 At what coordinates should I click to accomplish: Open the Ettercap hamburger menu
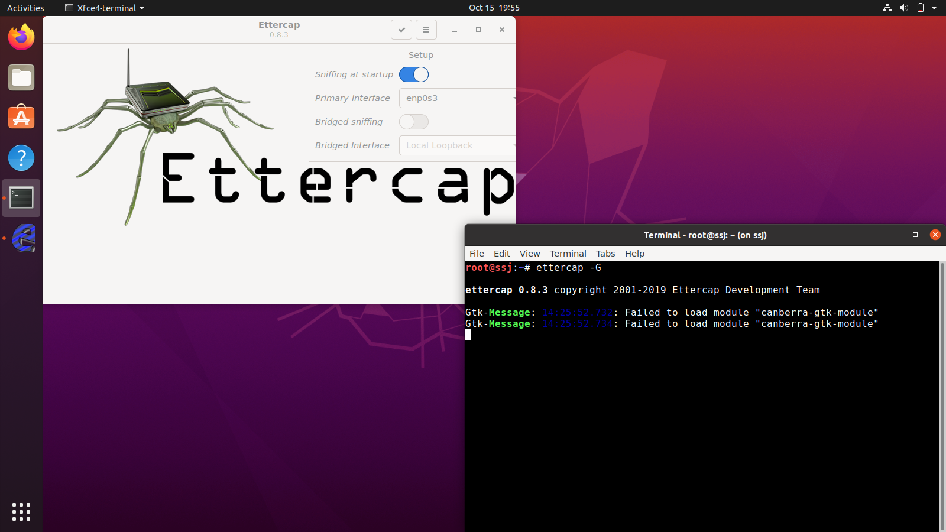click(x=426, y=30)
